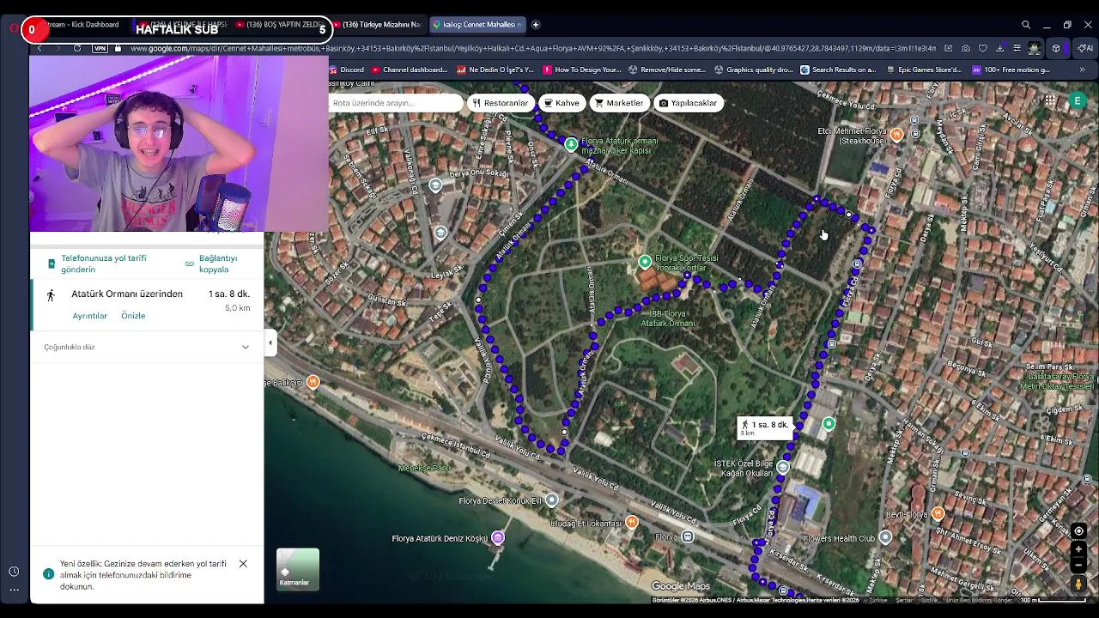This screenshot has height=618, width=1099.
Task: Click the Beyti-Florya restaurant pin
Action: (938, 513)
